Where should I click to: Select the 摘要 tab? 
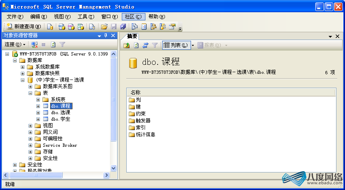coord(132,36)
